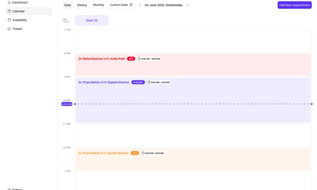Click the Calendar icon in sidebar
This screenshot has height=190, width=317.
(x=10, y=11)
